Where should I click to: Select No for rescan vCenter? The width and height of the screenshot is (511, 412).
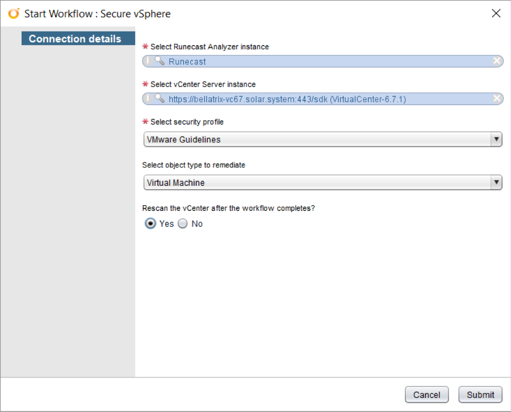click(x=183, y=224)
